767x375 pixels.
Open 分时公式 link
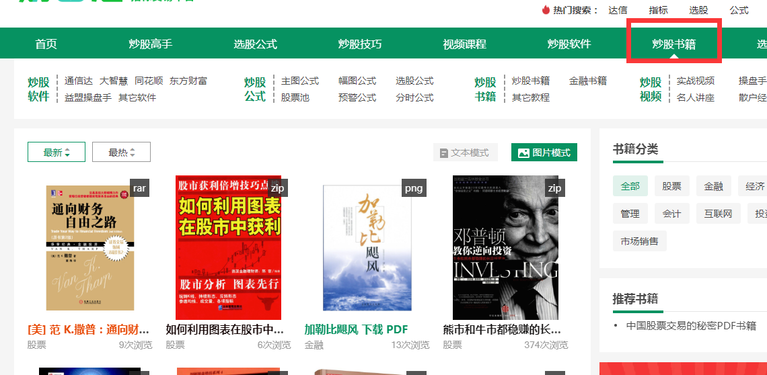click(x=415, y=97)
